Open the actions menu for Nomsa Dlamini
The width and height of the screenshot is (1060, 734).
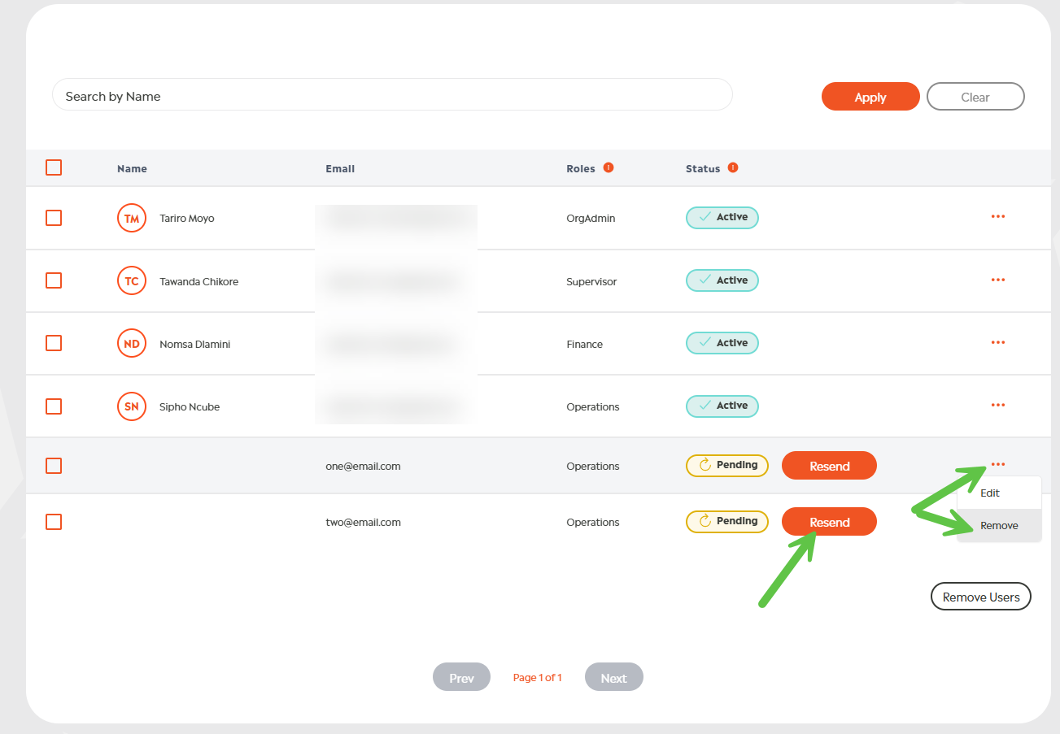pyautogui.click(x=998, y=343)
